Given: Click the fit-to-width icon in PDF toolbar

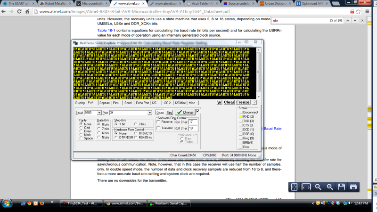Looking at the screenshot, I should (x=306, y=187).
